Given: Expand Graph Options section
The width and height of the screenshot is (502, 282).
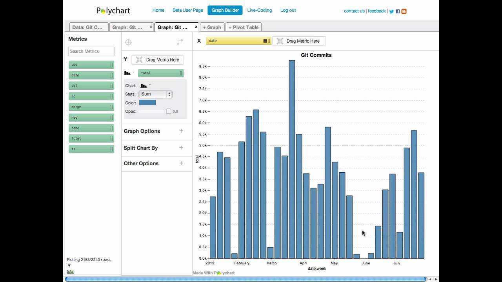Looking at the screenshot, I should pyautogui.click(x=181, y=131).
